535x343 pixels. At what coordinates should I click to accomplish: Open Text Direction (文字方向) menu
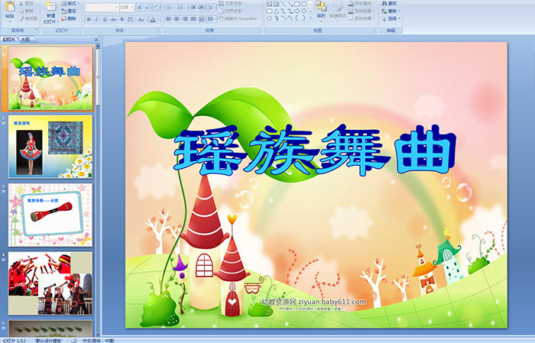pos(232,3)
